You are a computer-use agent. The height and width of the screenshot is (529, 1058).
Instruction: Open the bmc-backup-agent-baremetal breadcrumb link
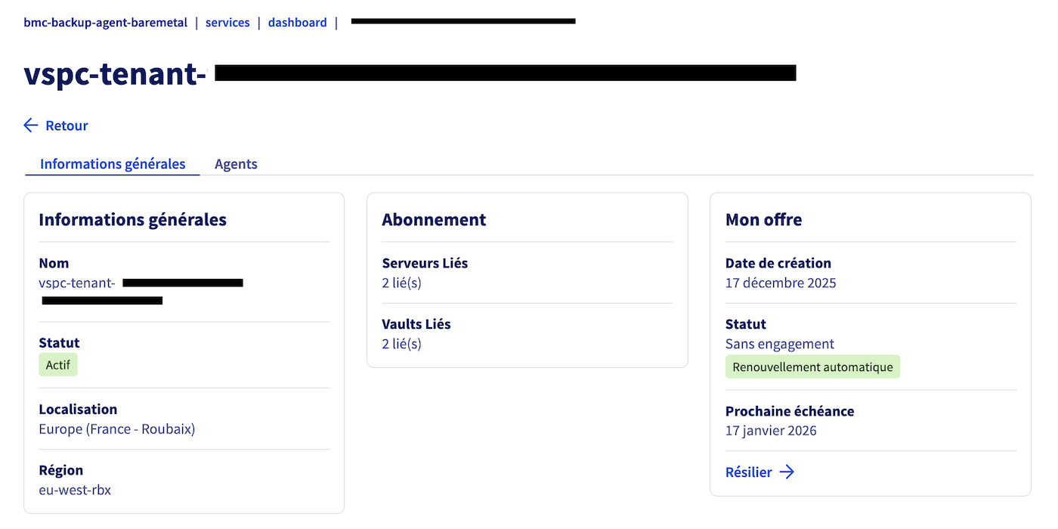pos(105,23)
